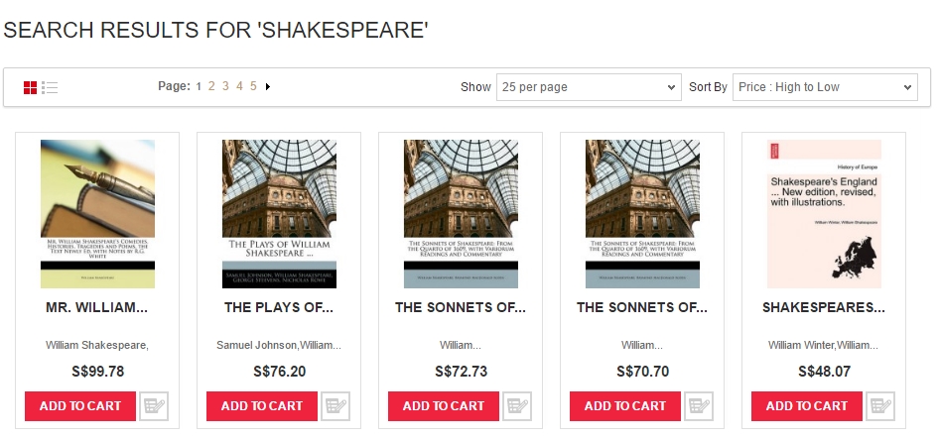Screen dimensions: 939x438
Task: Jump to results page 3
Action: [225, 86]
